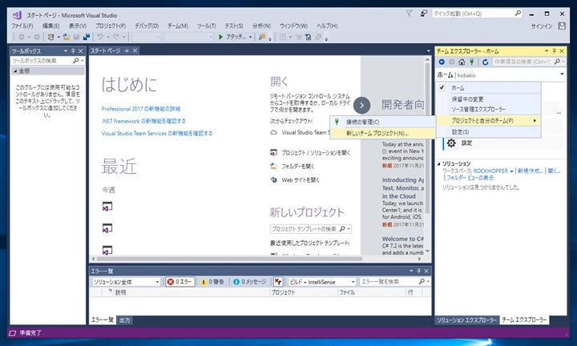Collapse the ソリューション section
Image resolution: width=577 pixels, height=346 pixels.
coord(438,163)
